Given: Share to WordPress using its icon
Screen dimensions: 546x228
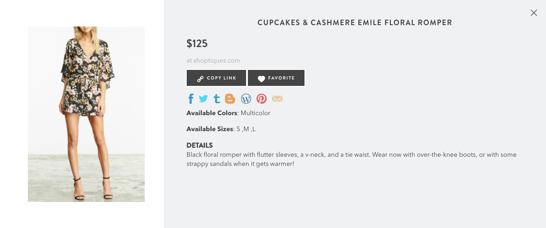Looking at the screenshot, I should [x=246, y=99].
